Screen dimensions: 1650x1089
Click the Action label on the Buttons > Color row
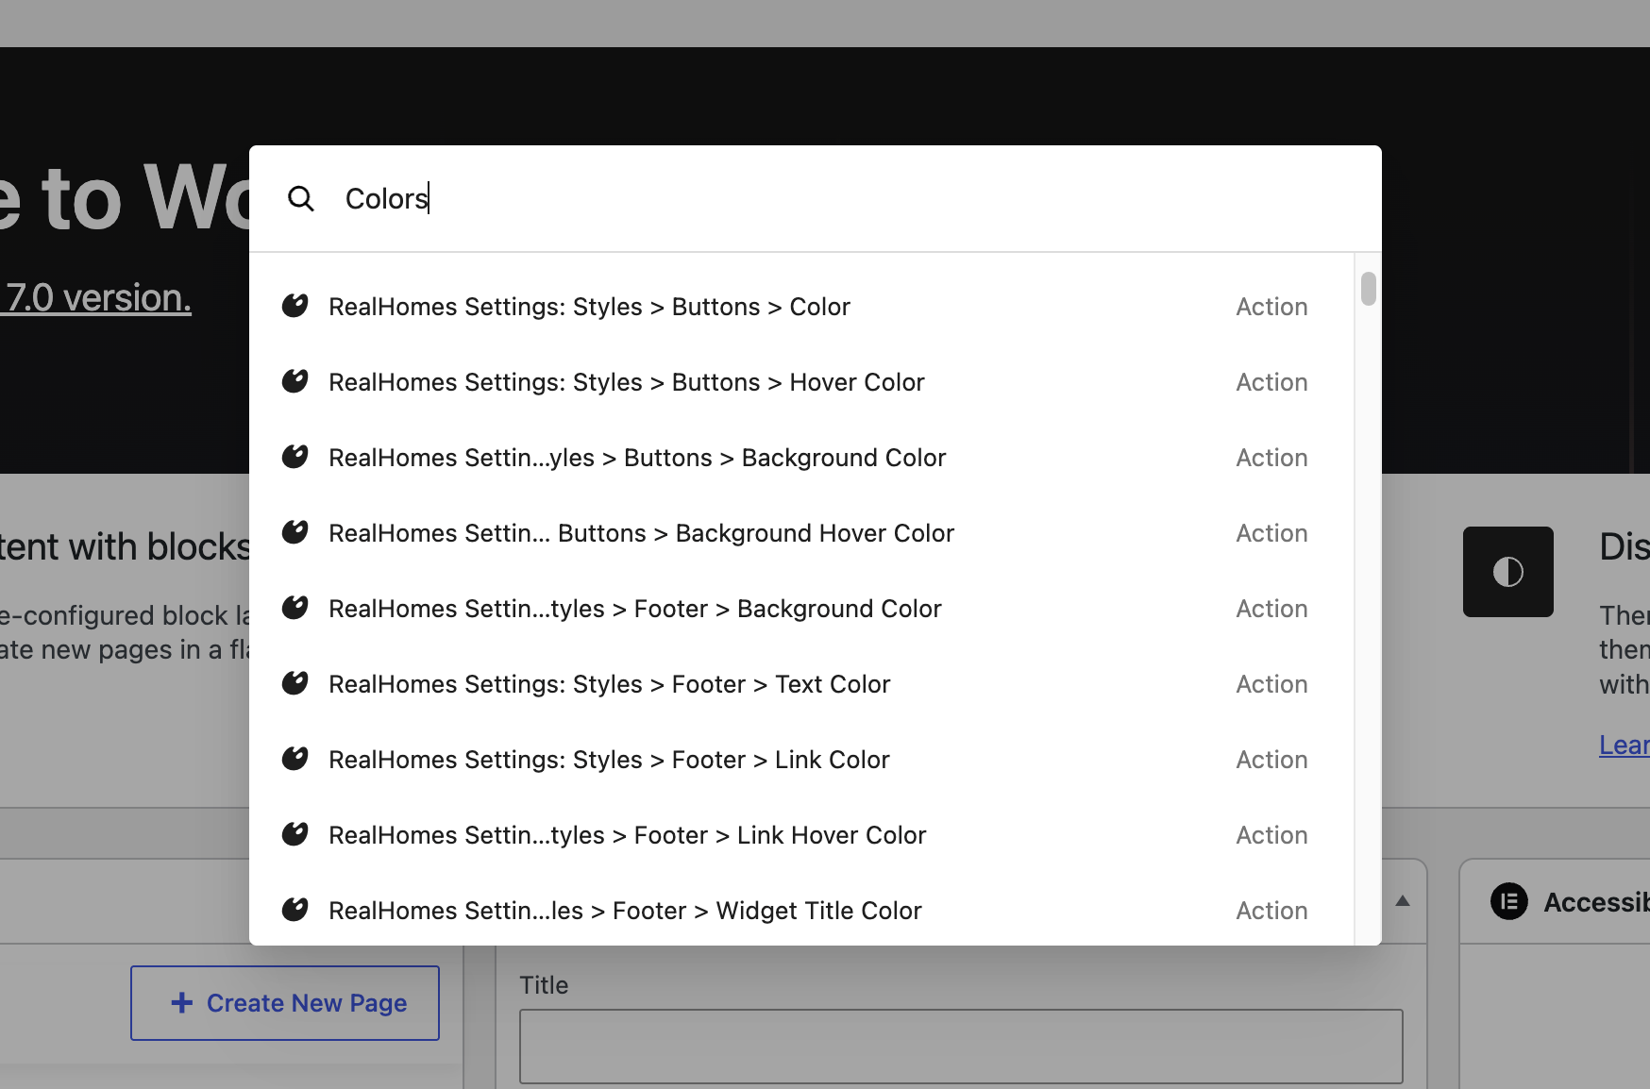(1271, 307)
